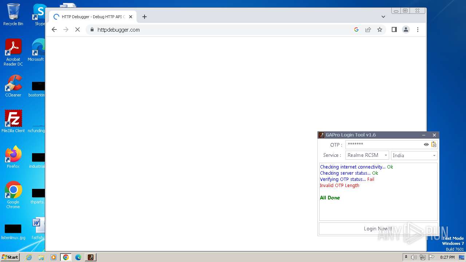The width and height of the screenshot is (466, 262).
Task: Open the Chrome tab search chevron
Action: click(x=383, y=17)
